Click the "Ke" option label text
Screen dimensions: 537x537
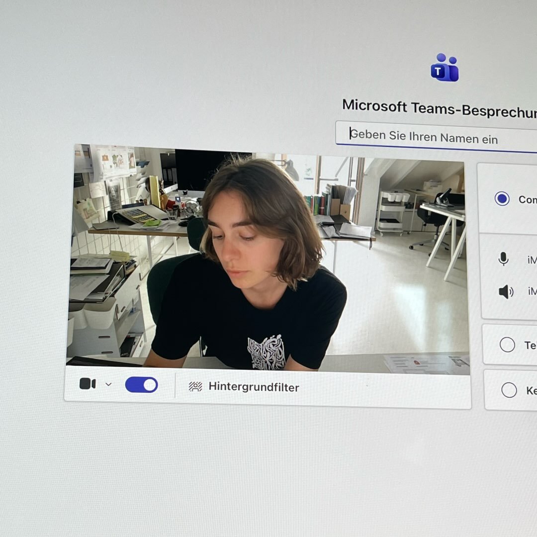[x=532, y=390]
